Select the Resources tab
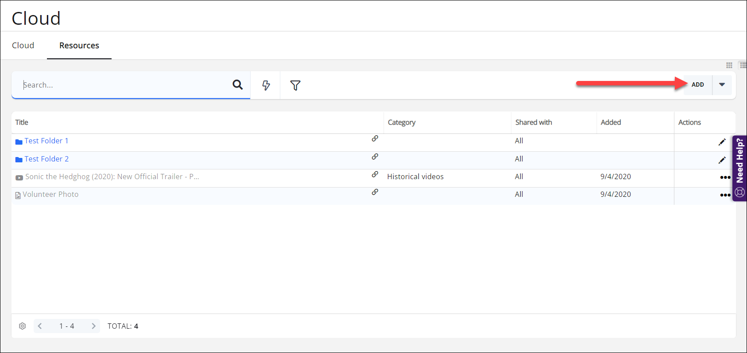The width and height of the screenshot is (747, 353). pyautogui.click(x=79, y=46)
